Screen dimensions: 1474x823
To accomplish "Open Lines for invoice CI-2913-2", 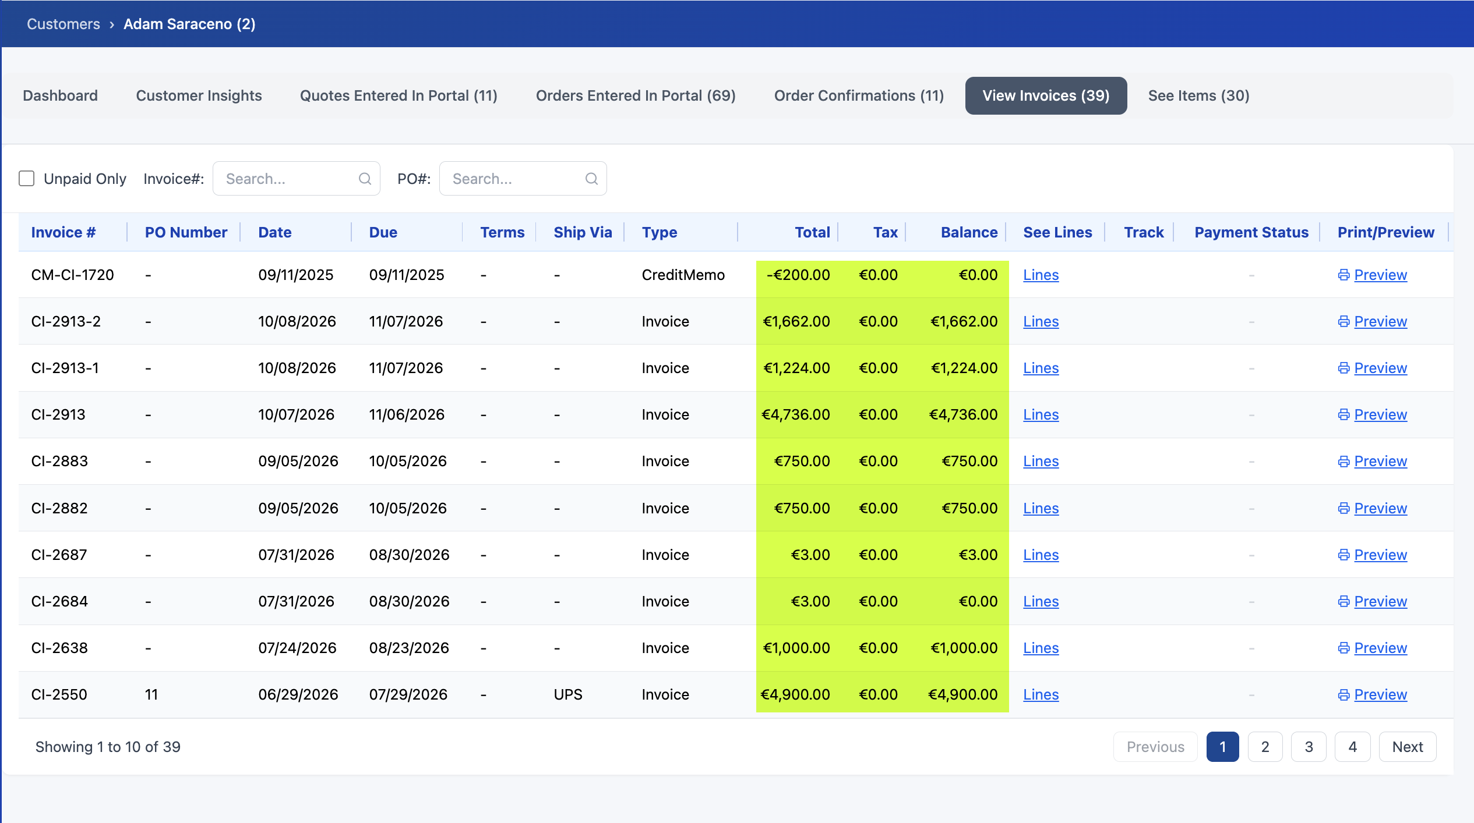I will coord(1041,321).
